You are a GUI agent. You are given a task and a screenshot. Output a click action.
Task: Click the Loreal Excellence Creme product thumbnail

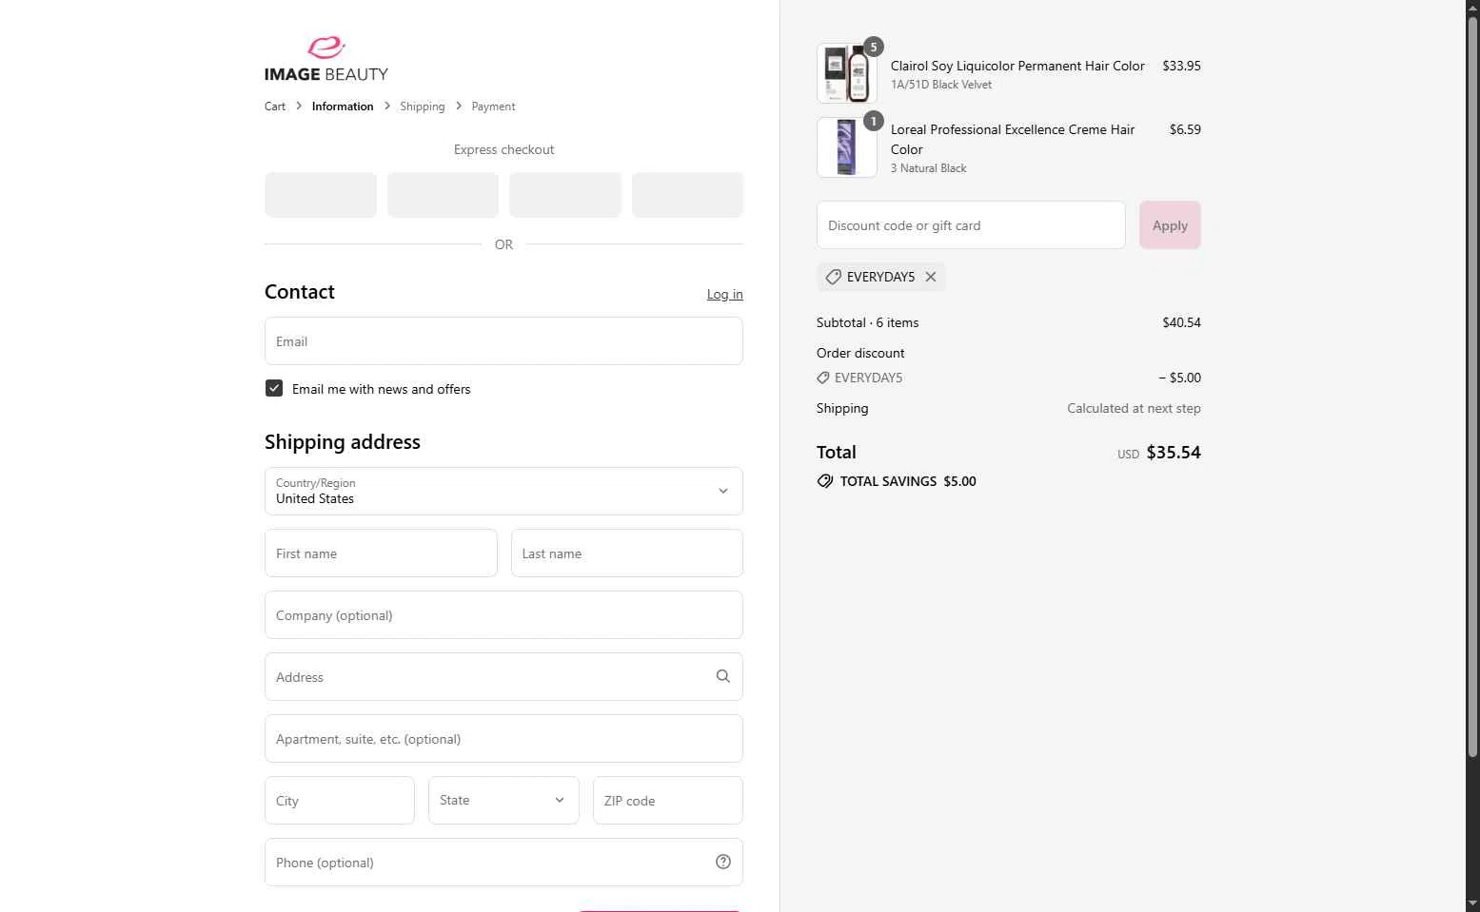[847, 147]
